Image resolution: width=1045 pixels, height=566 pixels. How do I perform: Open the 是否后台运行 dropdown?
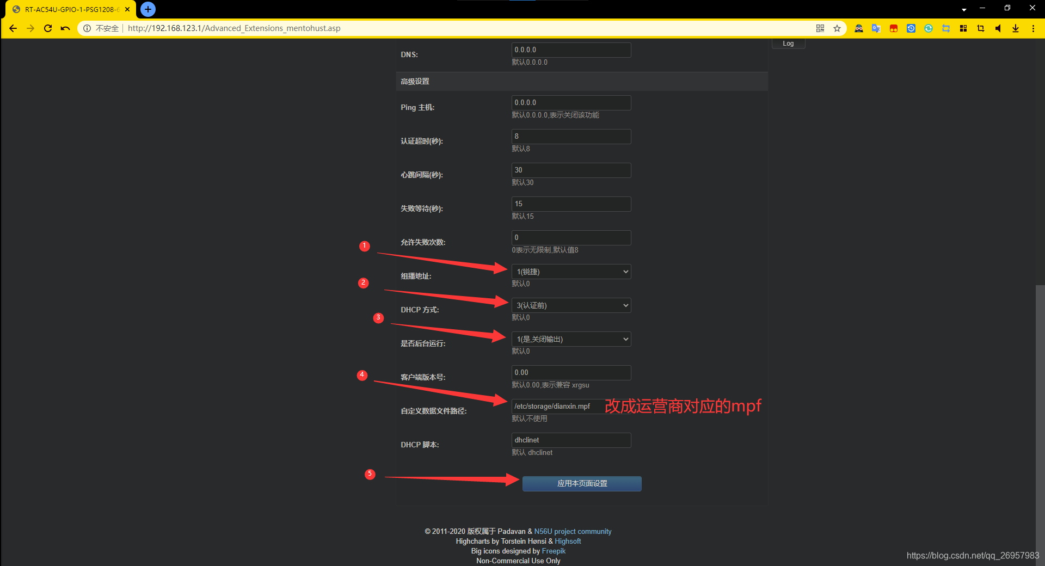coord(571,339)
